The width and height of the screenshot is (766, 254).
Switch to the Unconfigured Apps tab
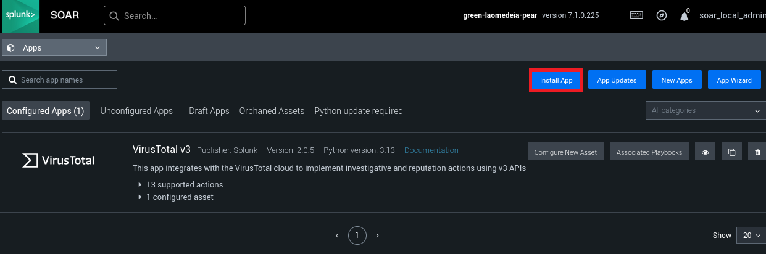(x=136, y=111)
